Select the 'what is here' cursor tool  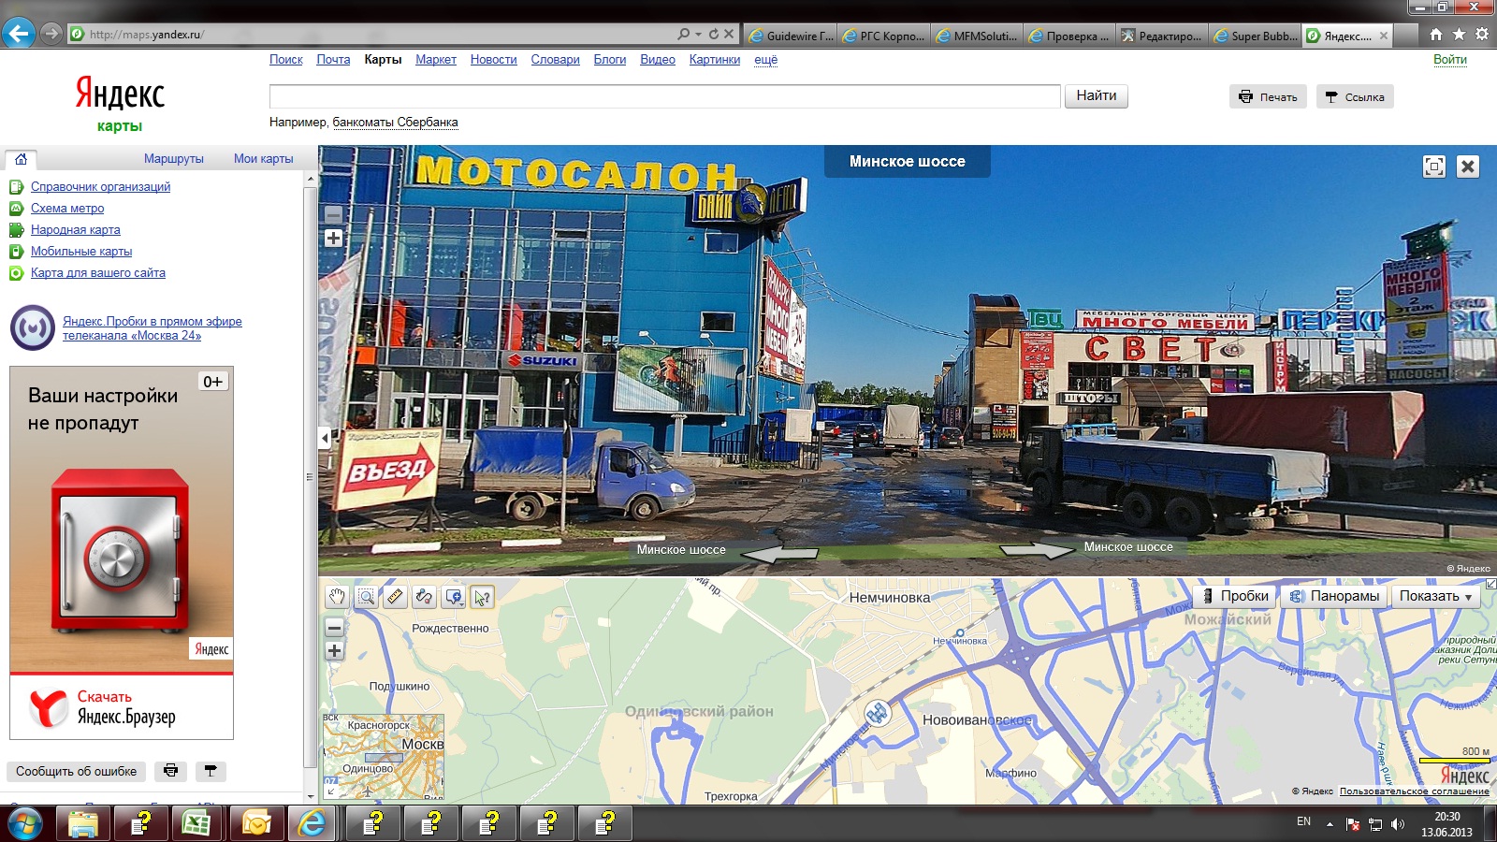click(482, 597)
